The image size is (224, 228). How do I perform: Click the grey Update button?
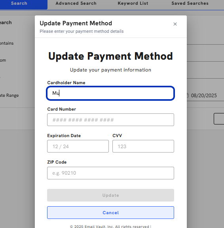pos(110,195)
